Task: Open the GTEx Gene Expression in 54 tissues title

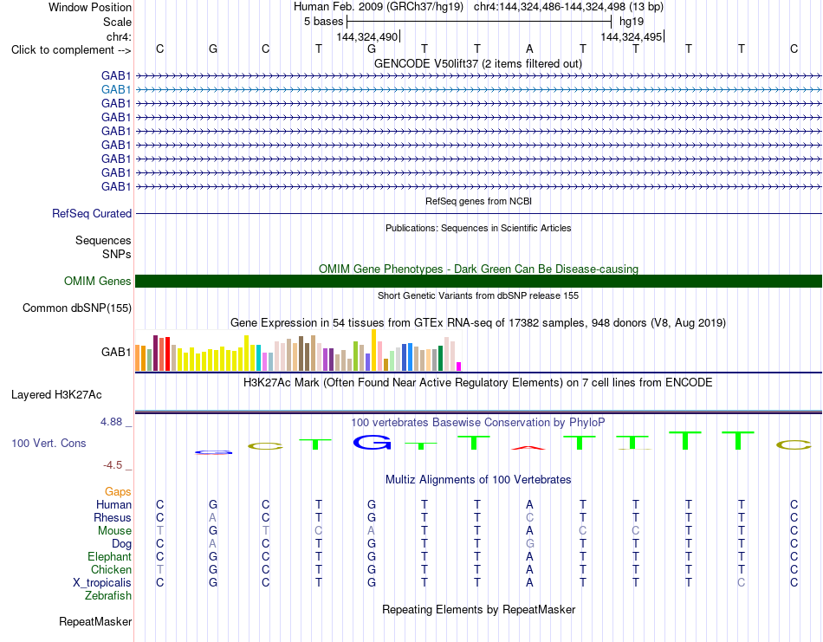Action: 478,323
